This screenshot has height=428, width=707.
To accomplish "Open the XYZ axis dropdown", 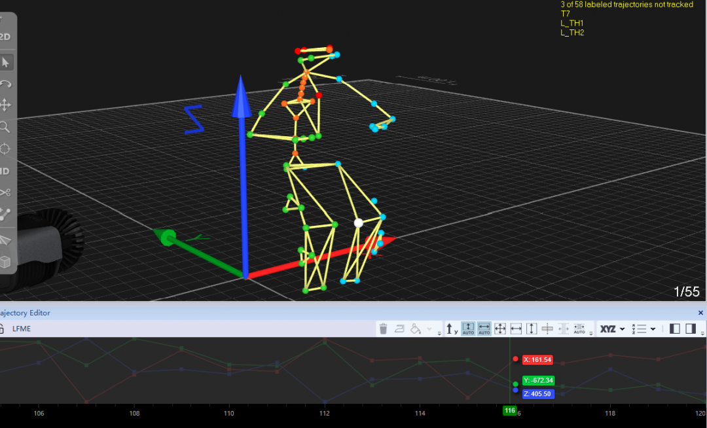I will coord(613,329).
